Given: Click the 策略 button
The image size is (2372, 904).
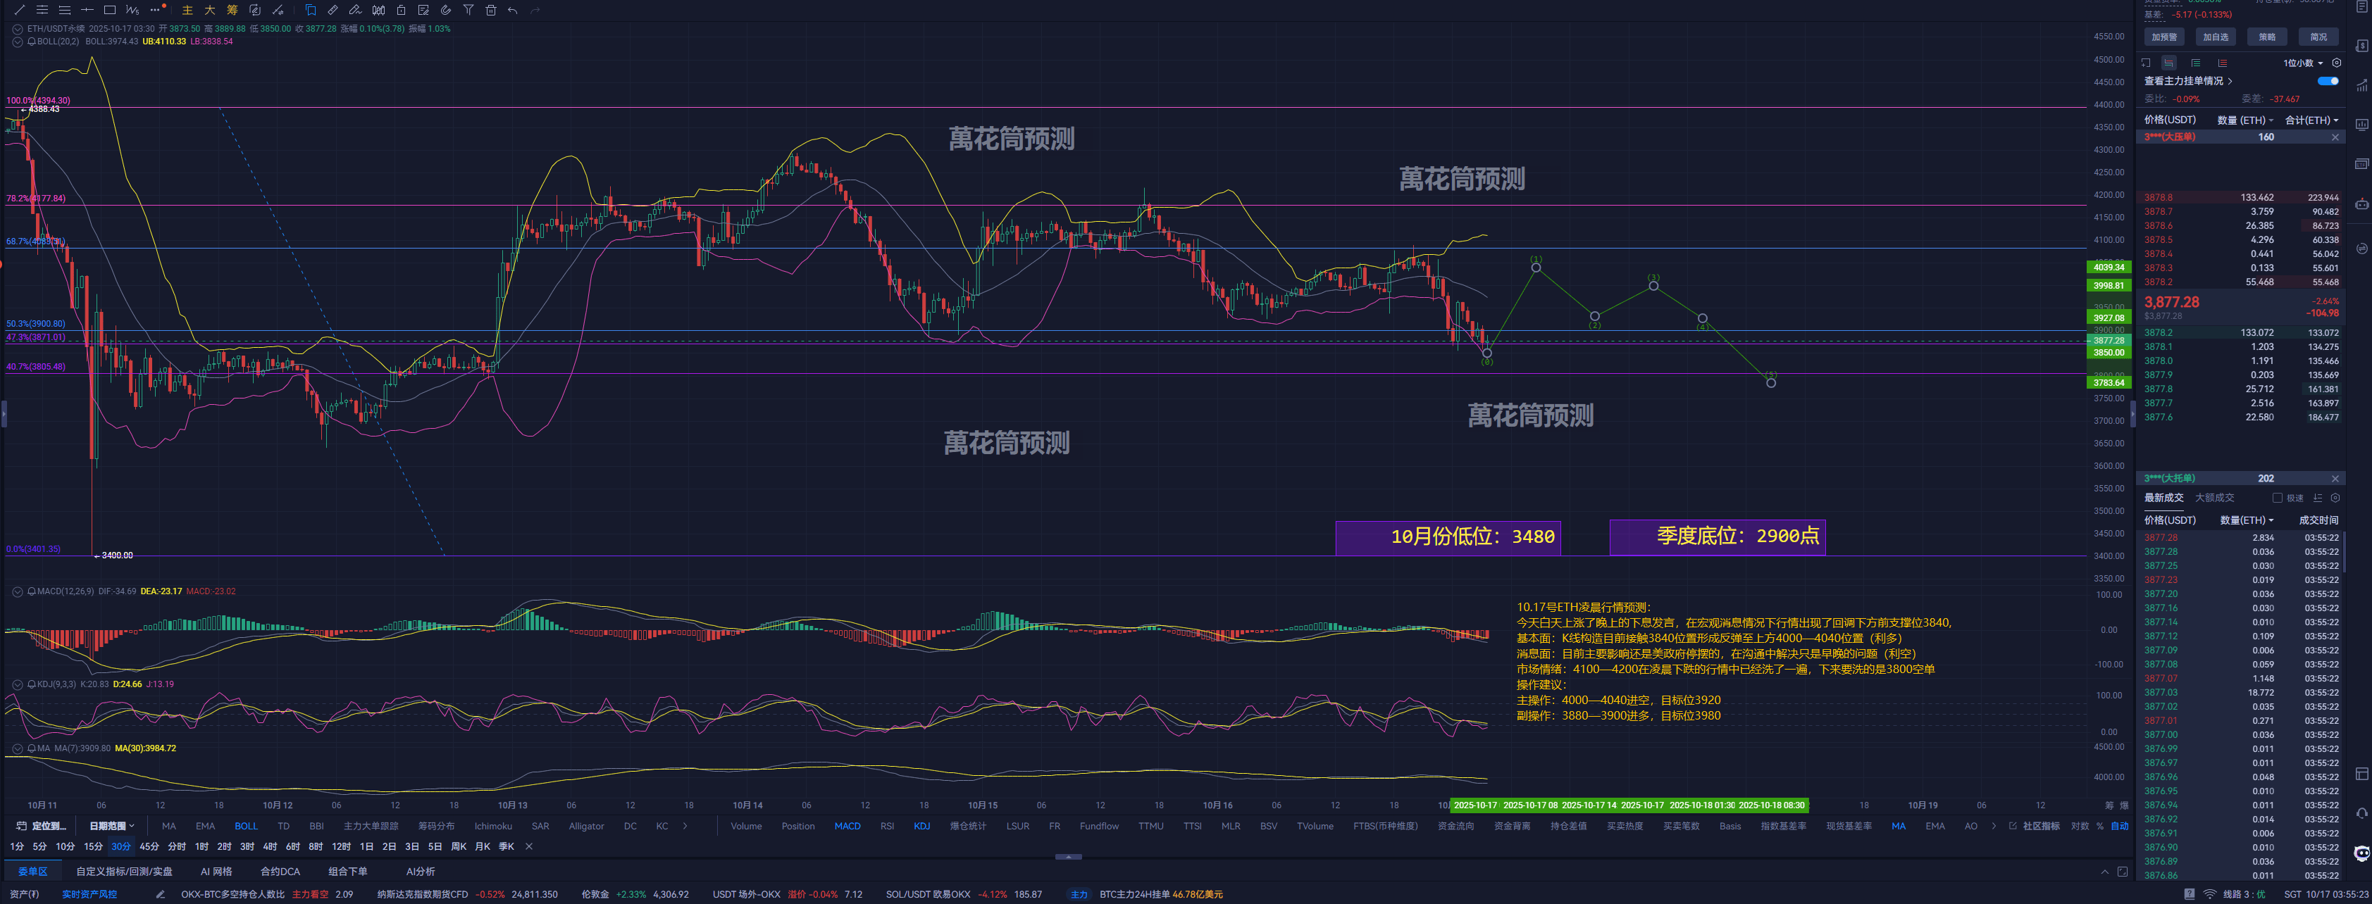Looking at the screenshot, I should (x=2266, y=37).
